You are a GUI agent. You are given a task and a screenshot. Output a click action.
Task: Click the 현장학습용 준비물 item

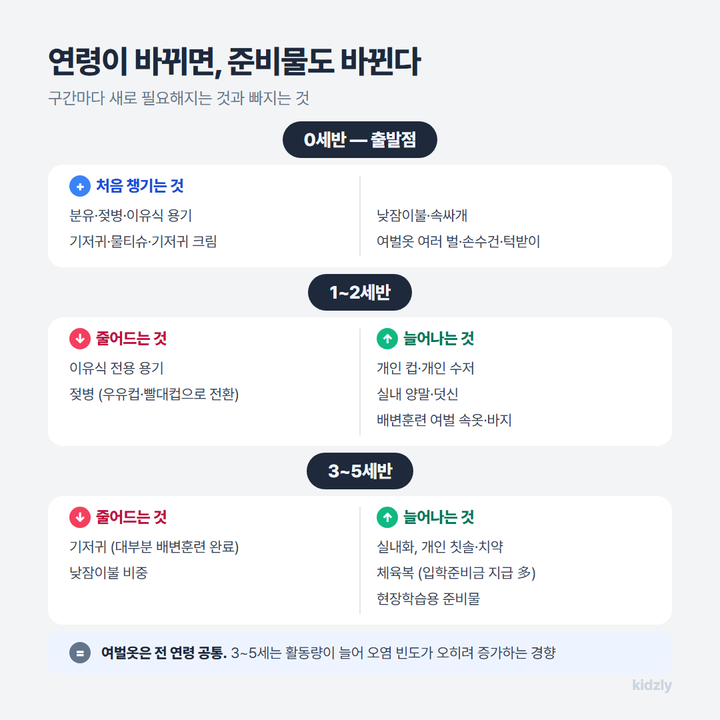coord(428,599)
